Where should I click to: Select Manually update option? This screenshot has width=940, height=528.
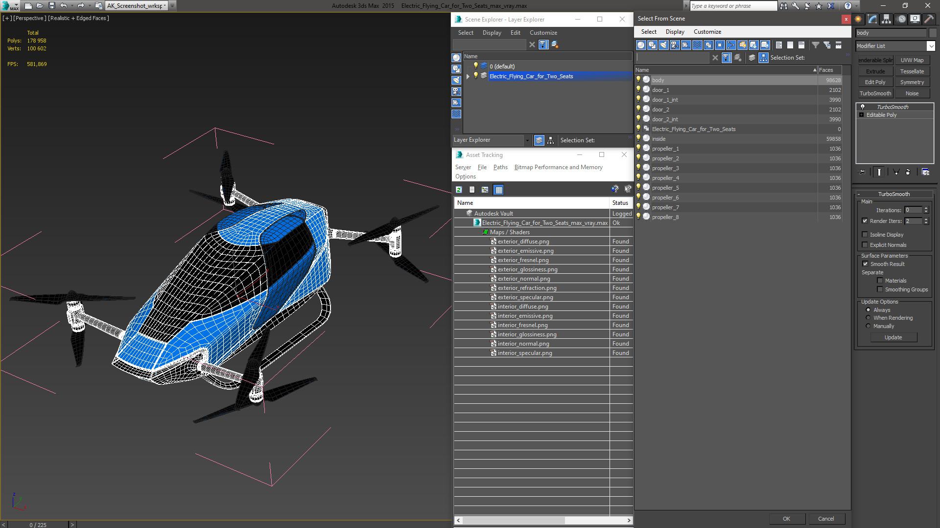(x=869, y=326)
